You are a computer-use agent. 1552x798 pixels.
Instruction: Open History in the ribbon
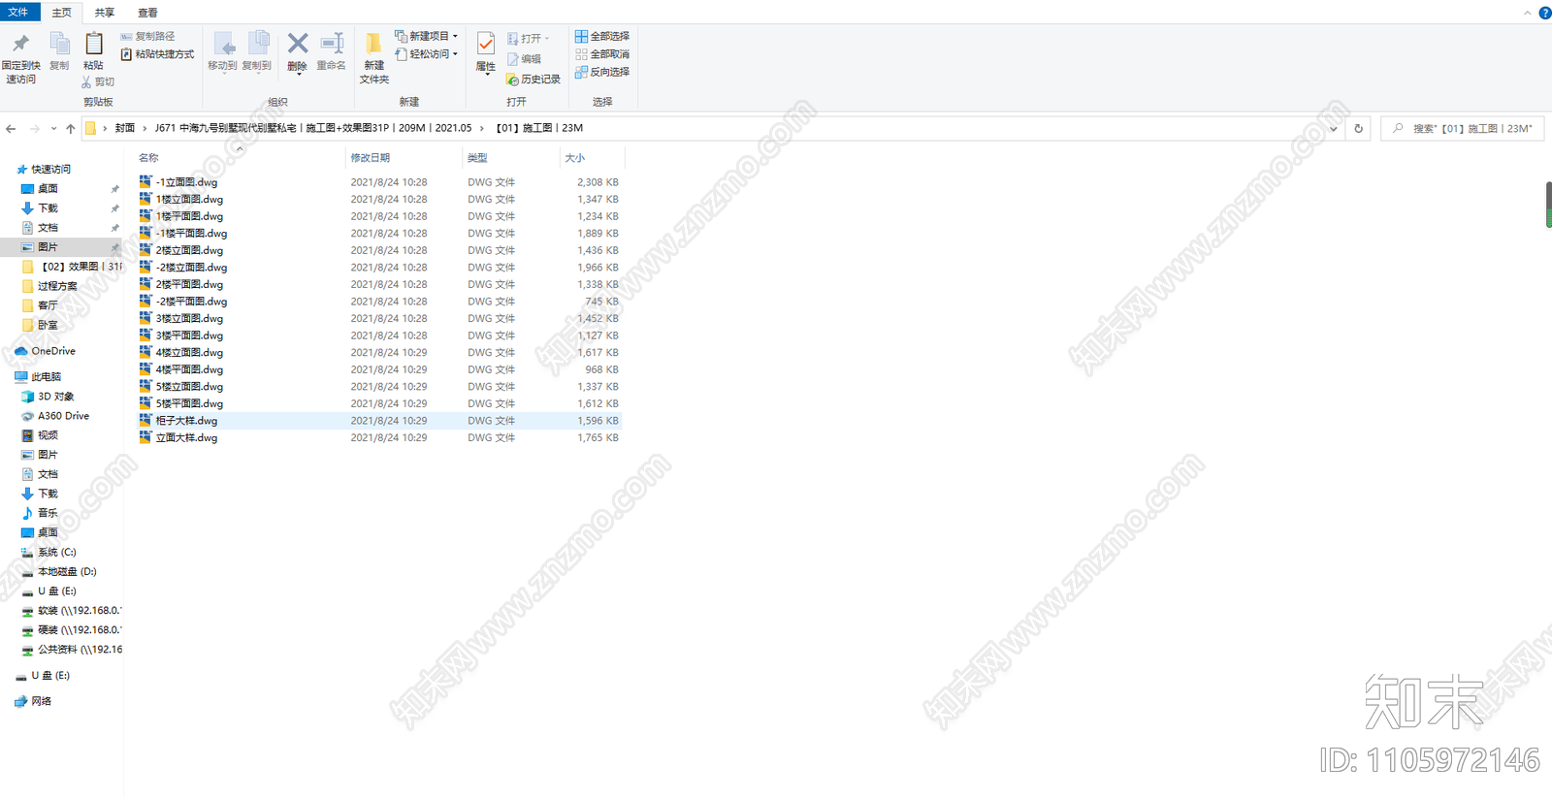[x=533, y=80]
